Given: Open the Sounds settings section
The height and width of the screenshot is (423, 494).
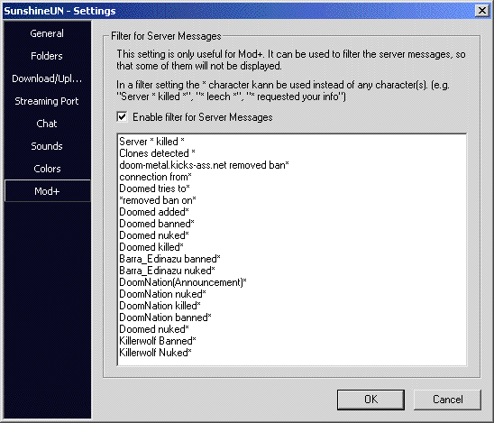Looking at the screenshot, I should click(x=47, y=146).
